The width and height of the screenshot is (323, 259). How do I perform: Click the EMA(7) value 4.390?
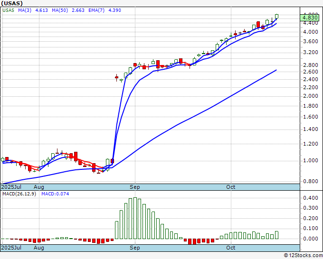[115, 10]
